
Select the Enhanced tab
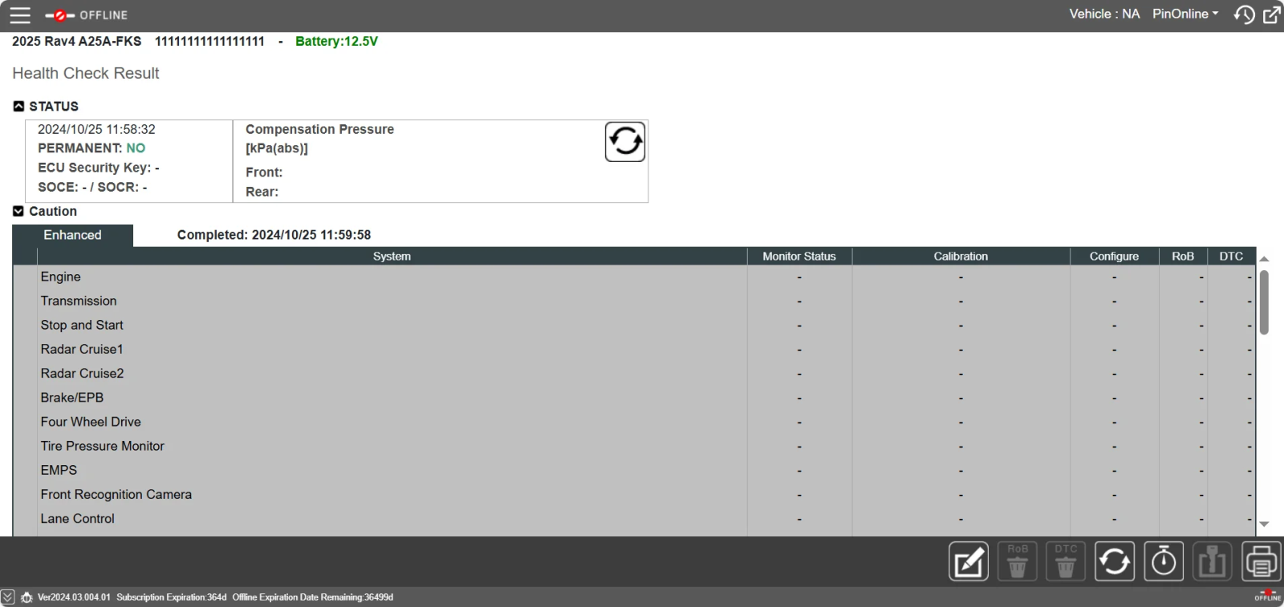(x=72, y=235)
